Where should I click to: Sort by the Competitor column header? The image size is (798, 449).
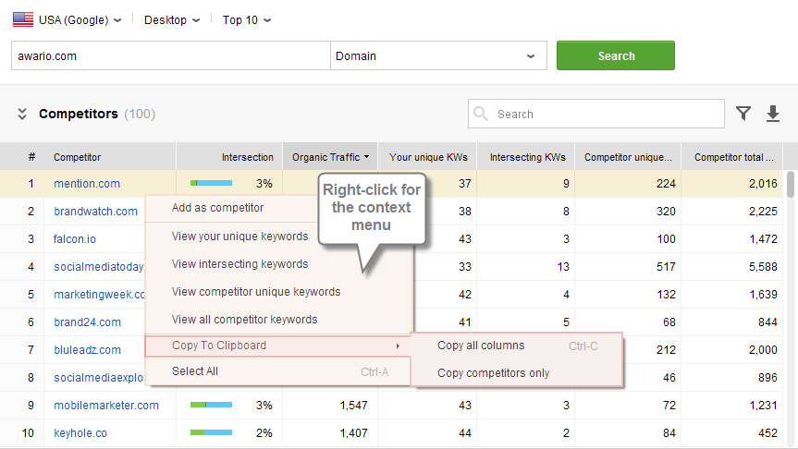click(x=109, y=157)
